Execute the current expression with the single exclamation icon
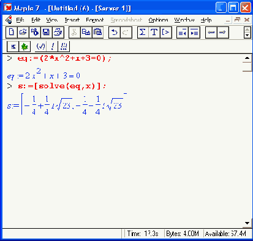This screenshot has height=241, width=253. 53,47
